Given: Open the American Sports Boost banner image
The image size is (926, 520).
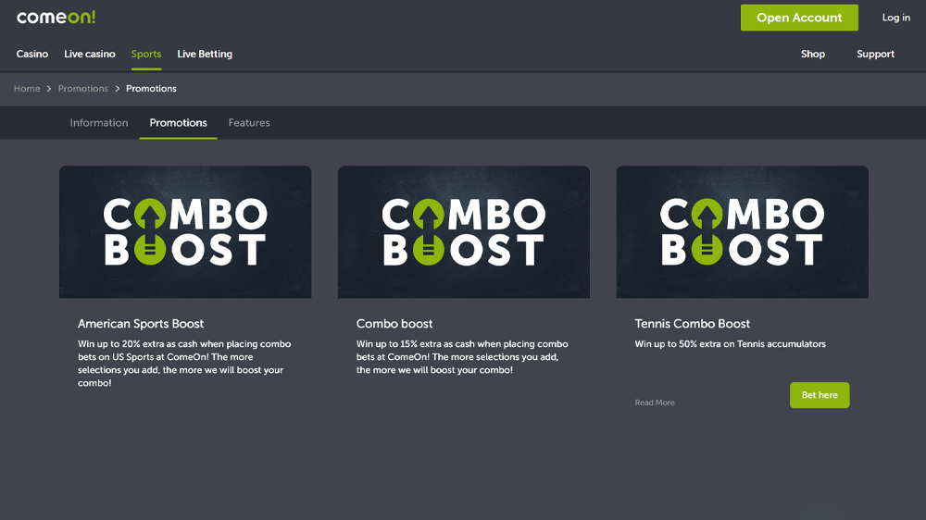Looking at the screenshot, I should (185, 232).
